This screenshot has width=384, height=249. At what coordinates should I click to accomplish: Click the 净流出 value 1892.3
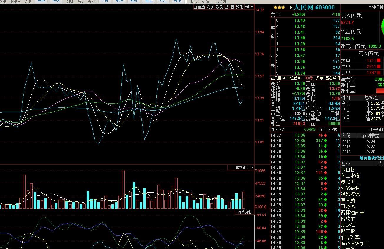[x=374, y=46]
